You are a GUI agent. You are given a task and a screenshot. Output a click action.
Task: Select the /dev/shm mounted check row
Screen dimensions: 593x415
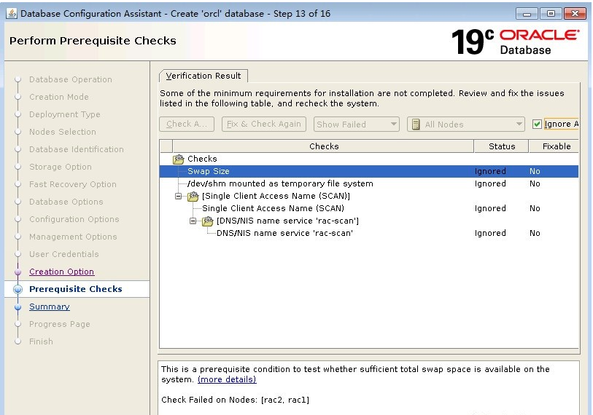point(280,183)
